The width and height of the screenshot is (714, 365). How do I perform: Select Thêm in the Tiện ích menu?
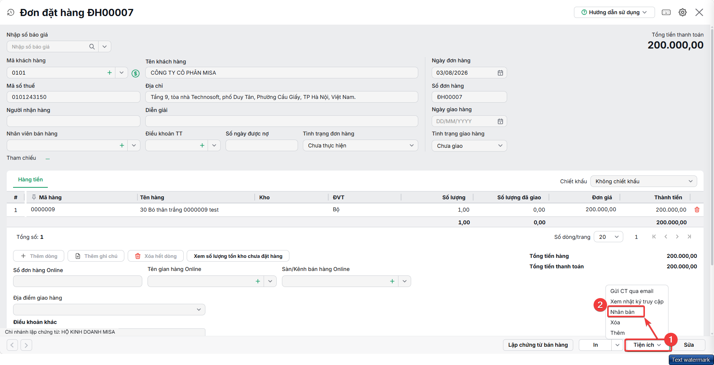click(637, 333)
